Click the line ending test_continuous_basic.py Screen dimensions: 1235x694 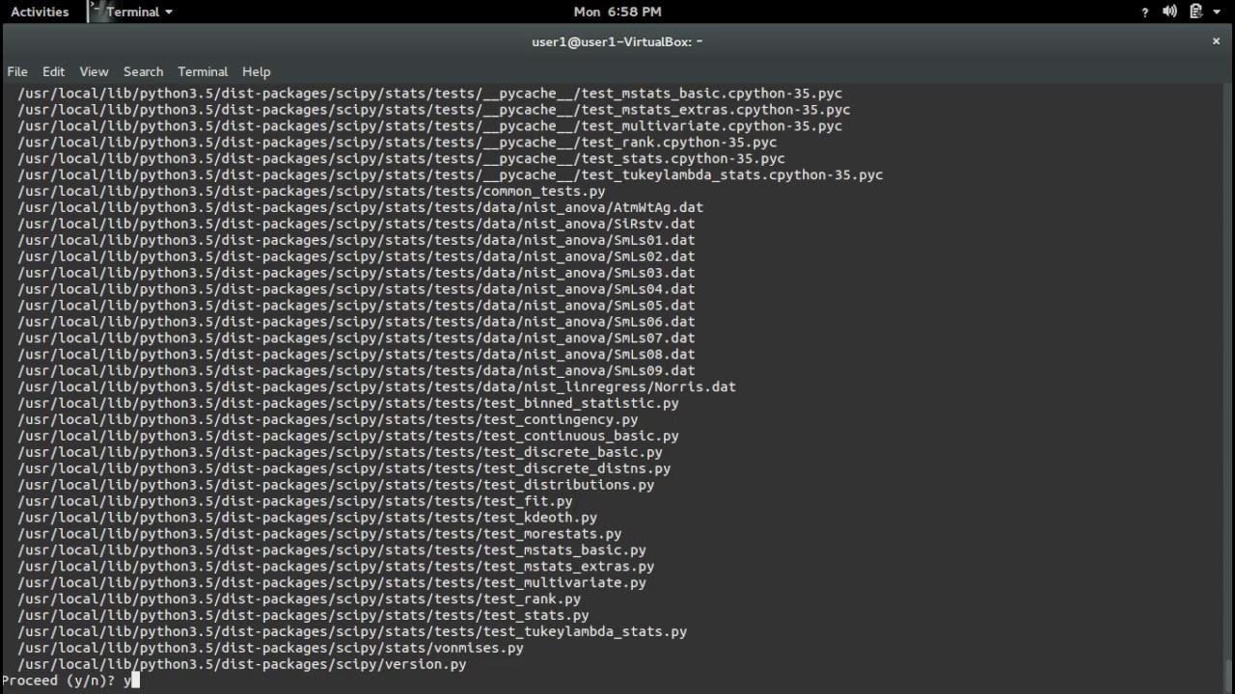[348, 437]
